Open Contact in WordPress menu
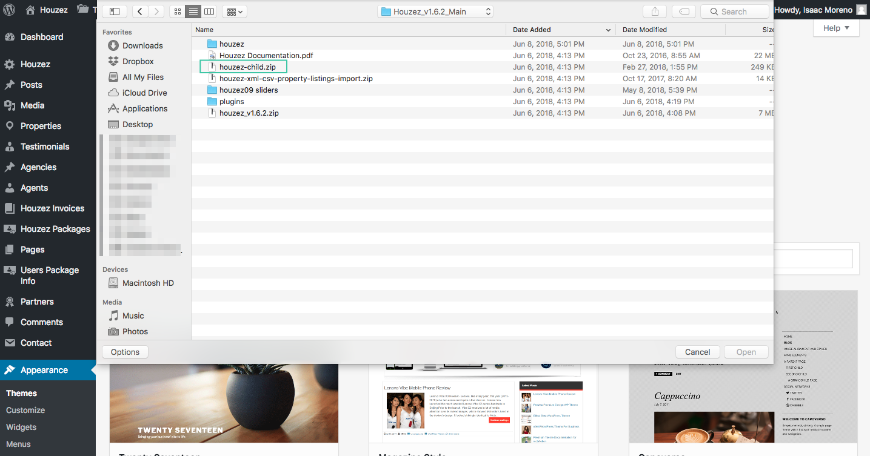The height and width of the screenshot is (456, 870). (x=48, y=343)
